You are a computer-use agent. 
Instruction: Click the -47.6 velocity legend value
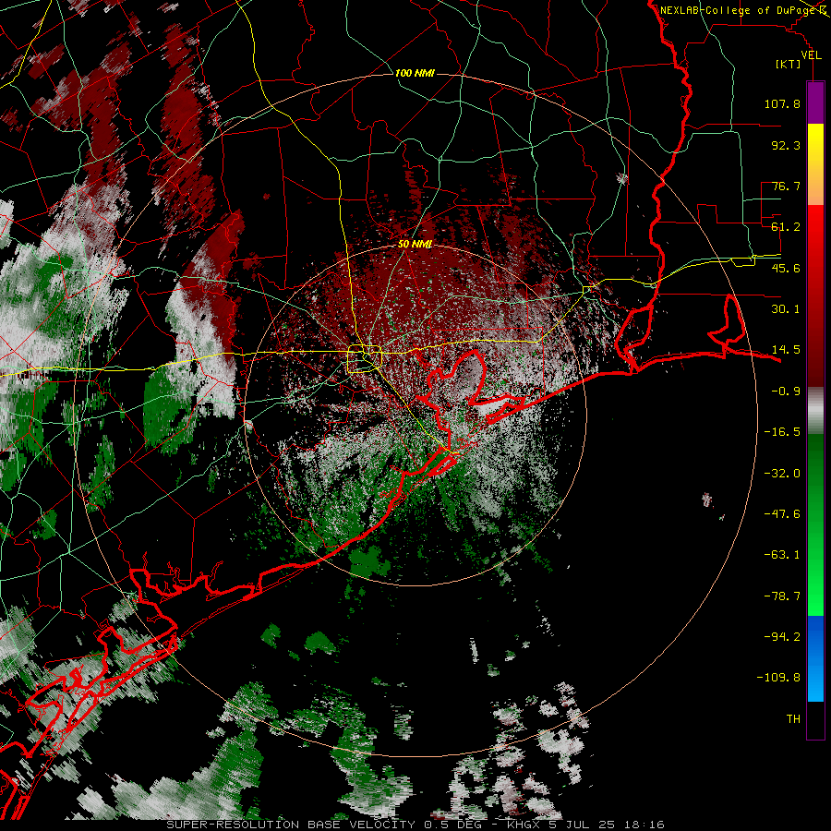point(782,514)
